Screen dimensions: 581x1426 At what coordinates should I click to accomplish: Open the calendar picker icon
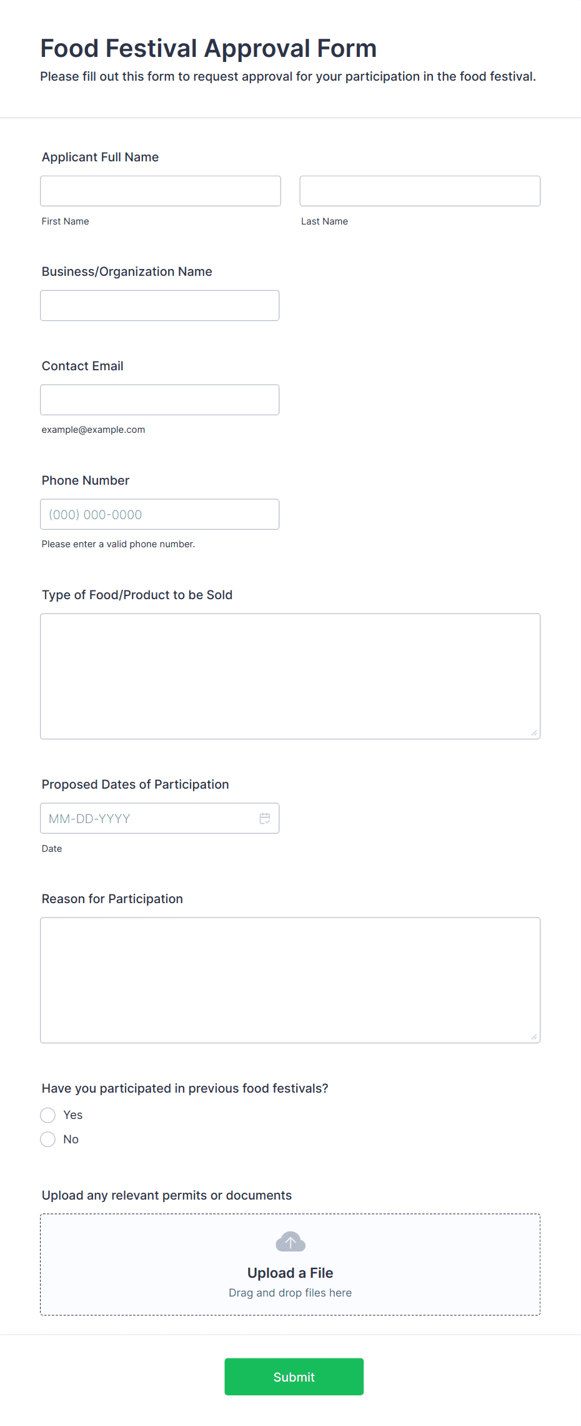265,818
